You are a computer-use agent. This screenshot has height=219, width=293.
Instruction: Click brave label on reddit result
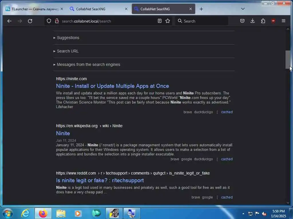(196, 197)
